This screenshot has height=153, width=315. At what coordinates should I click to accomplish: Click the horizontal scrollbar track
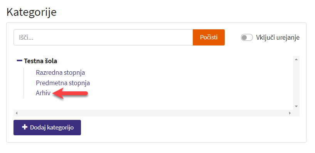153,113
